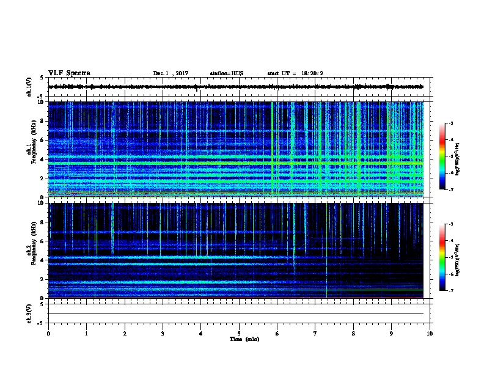Click the ch.1 frequency tick "2"

(x=43, y=178)
